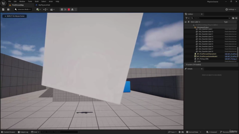This screenshot has width=239, height=134.
Task: Pause the play-in-editor session
Action: coord(62,9)
